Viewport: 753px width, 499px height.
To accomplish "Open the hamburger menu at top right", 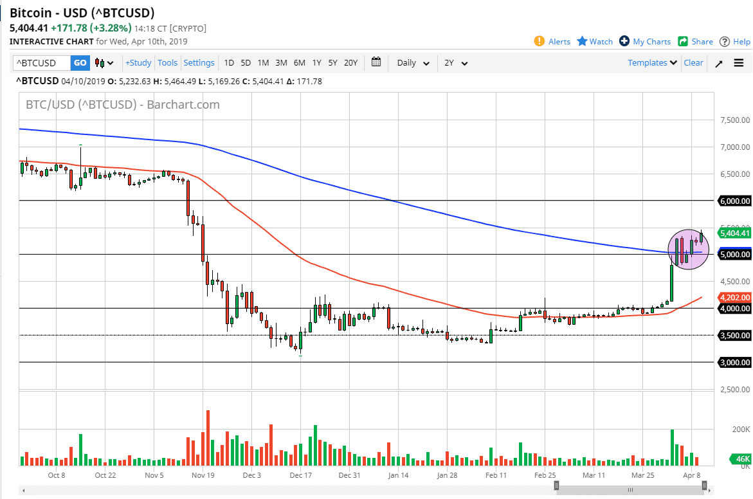I will 738,62.
